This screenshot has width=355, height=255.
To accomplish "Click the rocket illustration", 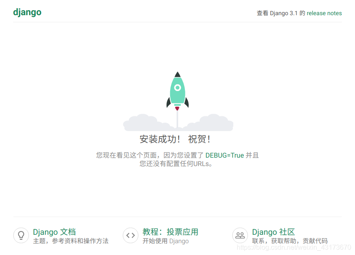I will [178, 101].
